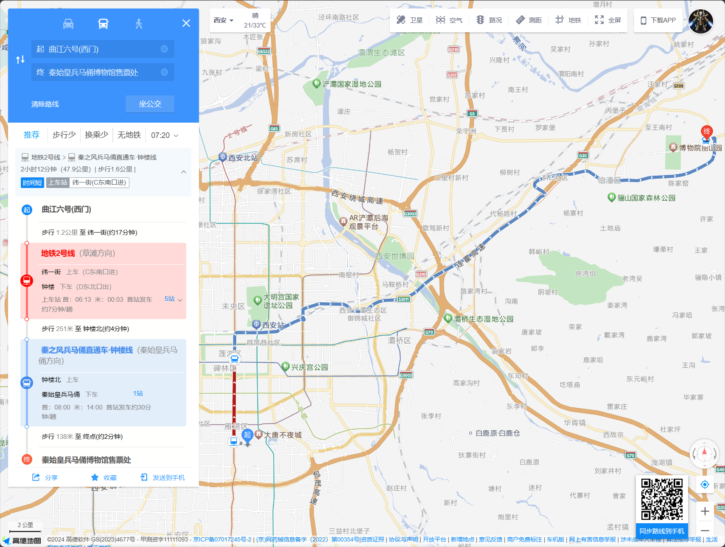This screenshot has height=547, width=725.
Task: Select the no subway tab
Action: 129,135
